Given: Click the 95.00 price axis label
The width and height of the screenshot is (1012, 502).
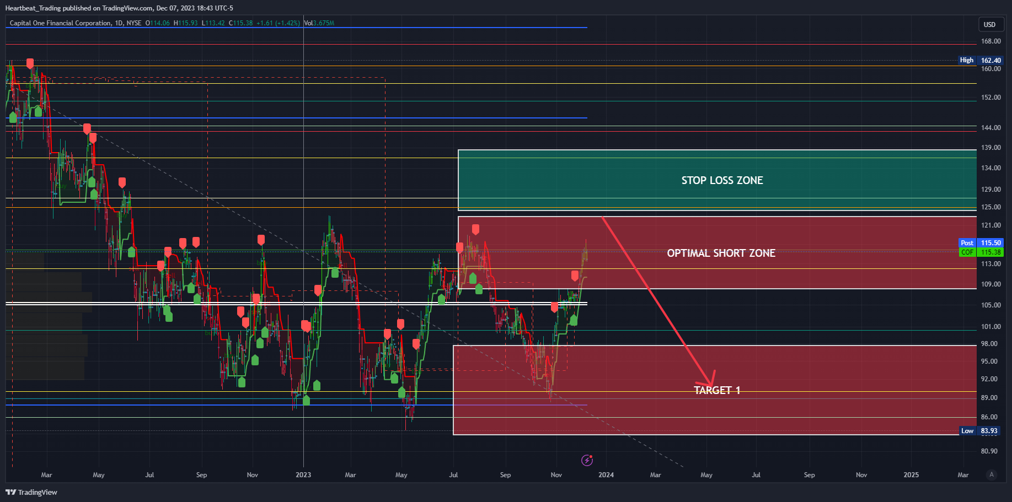Looking at the screenshot, I should coord(989,361).
